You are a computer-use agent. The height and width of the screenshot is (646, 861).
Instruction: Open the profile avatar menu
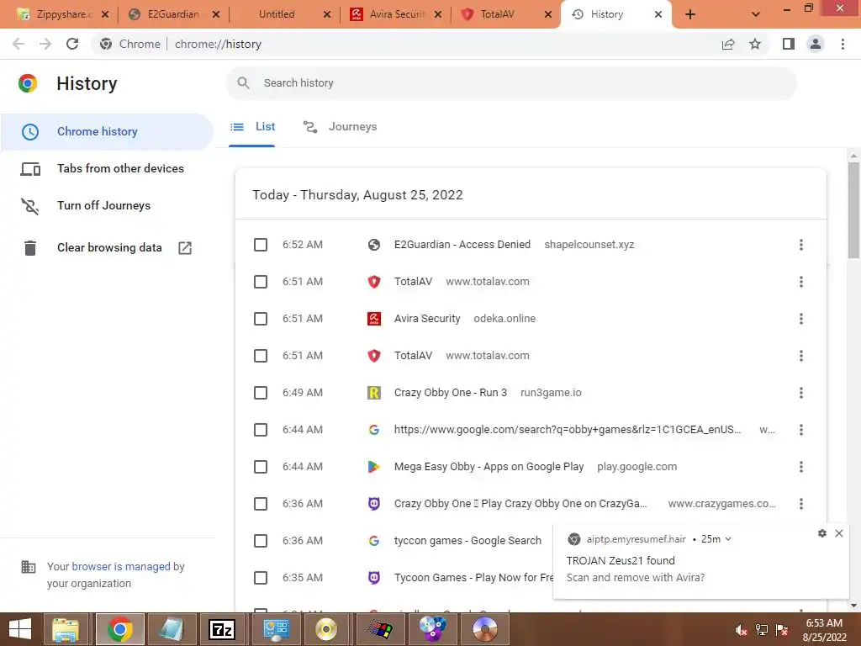click(816, 44)
